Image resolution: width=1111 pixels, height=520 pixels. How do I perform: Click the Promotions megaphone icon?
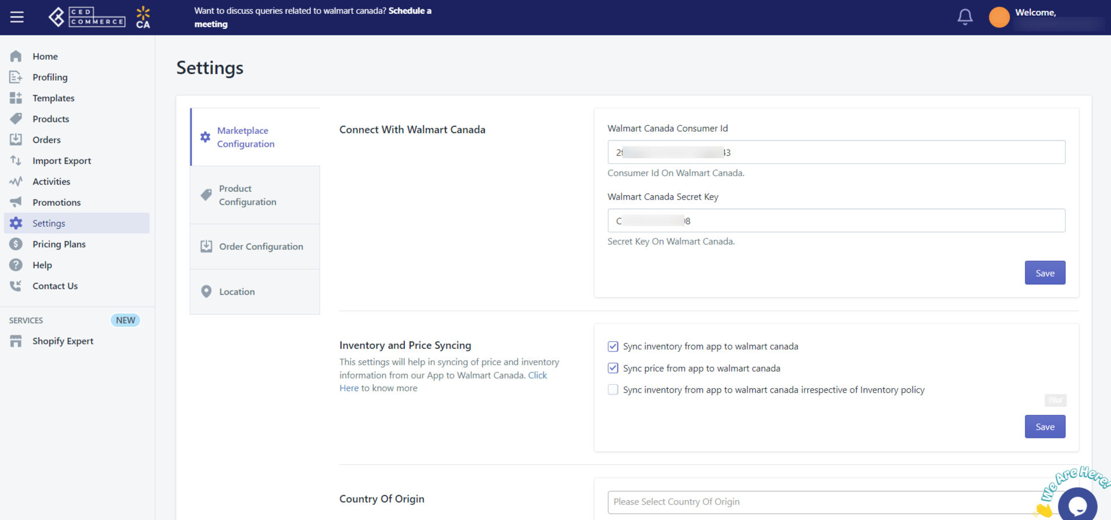(x=16, y=202)
